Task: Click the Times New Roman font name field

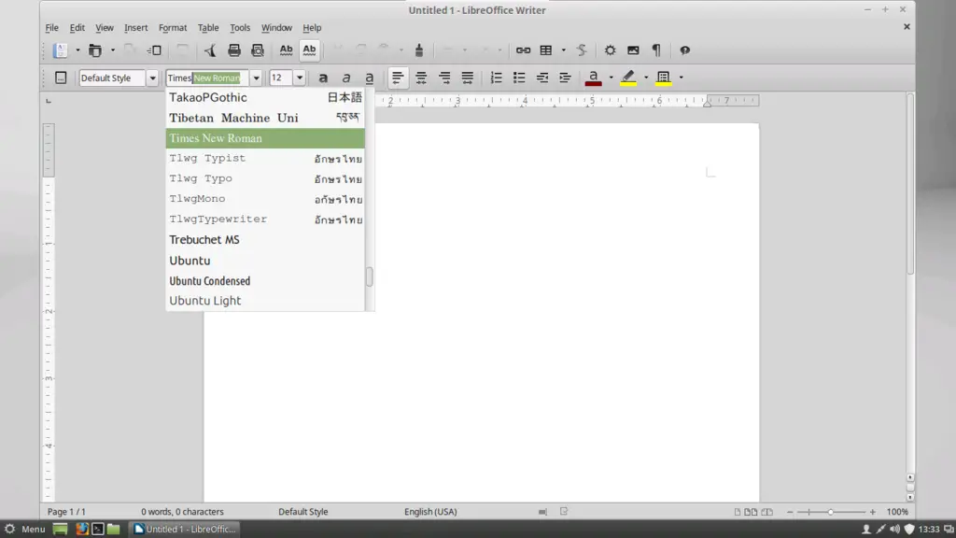Action: (207, 78)
